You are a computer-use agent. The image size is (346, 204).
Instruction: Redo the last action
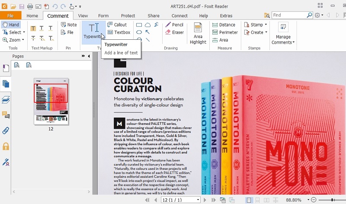tap(63, 6)
